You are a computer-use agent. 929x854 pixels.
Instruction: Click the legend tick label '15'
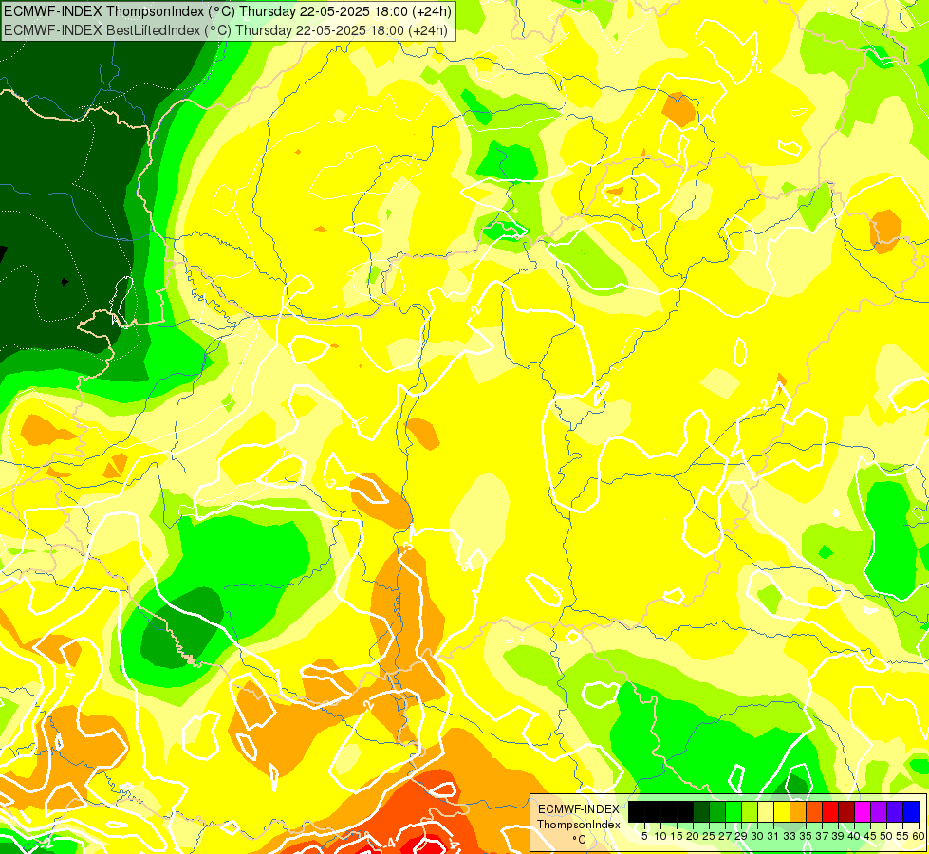(x=678, y=836)
